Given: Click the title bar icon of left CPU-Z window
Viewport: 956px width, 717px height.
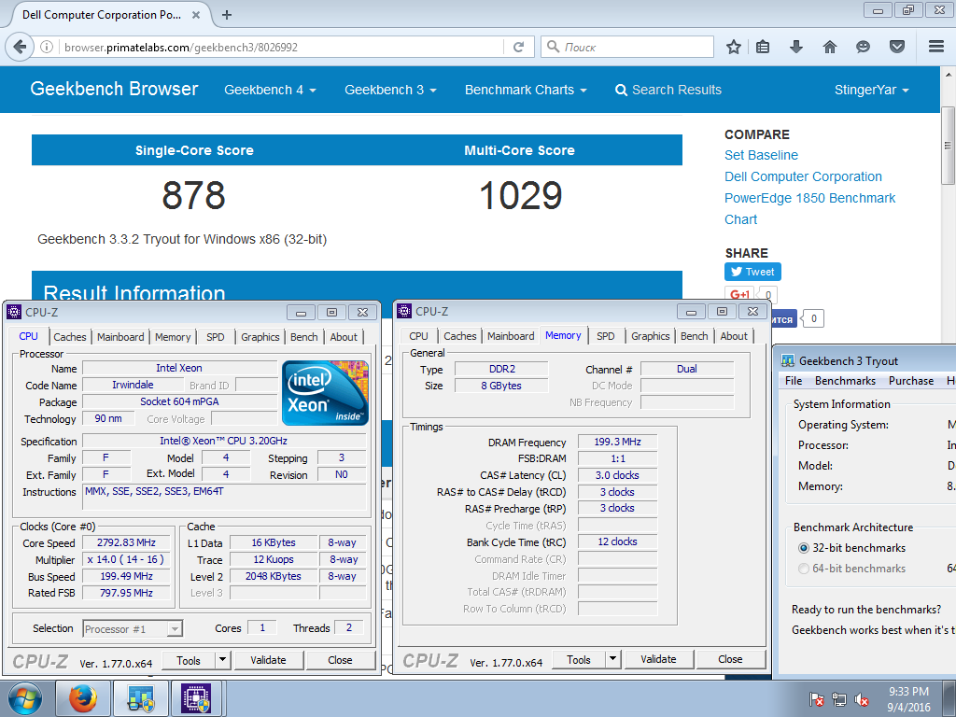Looking at the screenshot, I should point(13,312).
